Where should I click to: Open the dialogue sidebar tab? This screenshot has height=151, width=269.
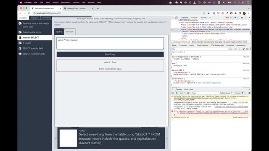point(34,18)
